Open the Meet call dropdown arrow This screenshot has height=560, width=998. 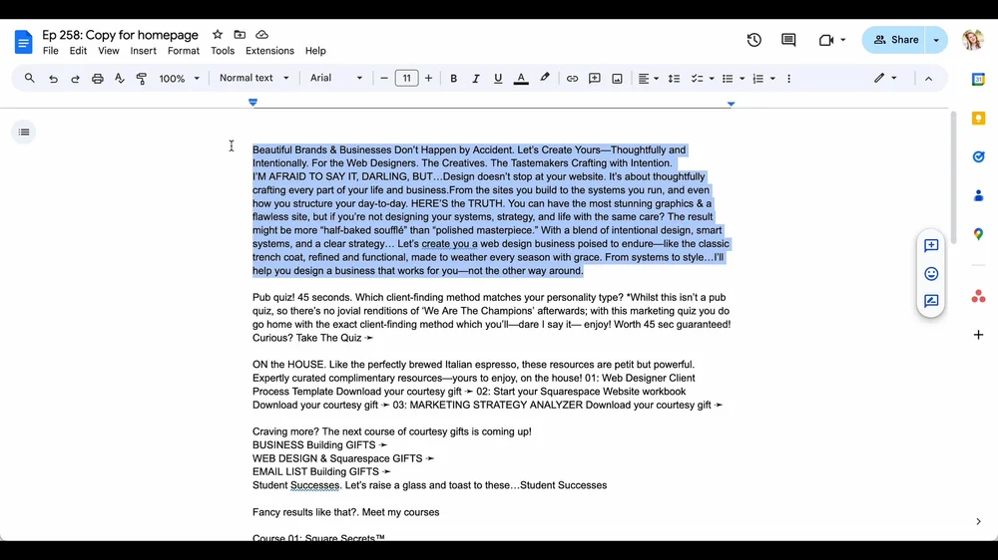[x=842, y=40]
